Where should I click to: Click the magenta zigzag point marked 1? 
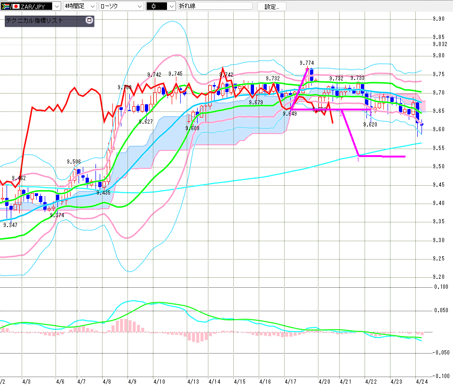pos(358,160)
